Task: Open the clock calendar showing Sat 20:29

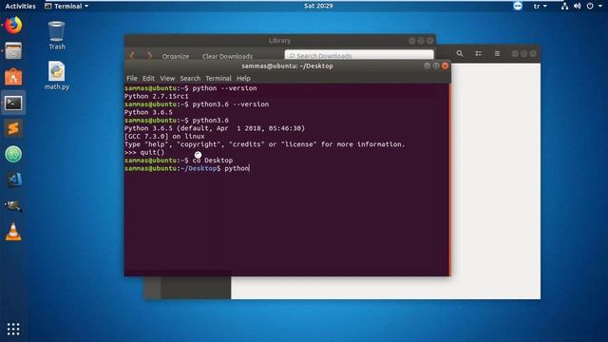Action: coord(318,6)
